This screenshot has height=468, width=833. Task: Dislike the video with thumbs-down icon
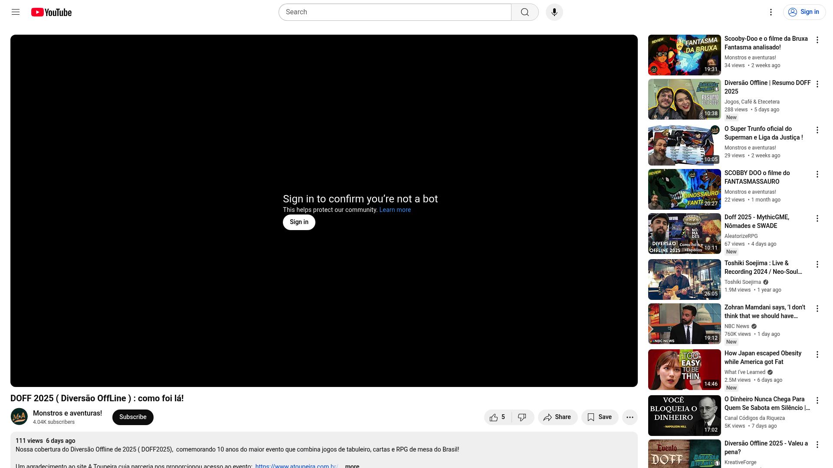[522, 417]
